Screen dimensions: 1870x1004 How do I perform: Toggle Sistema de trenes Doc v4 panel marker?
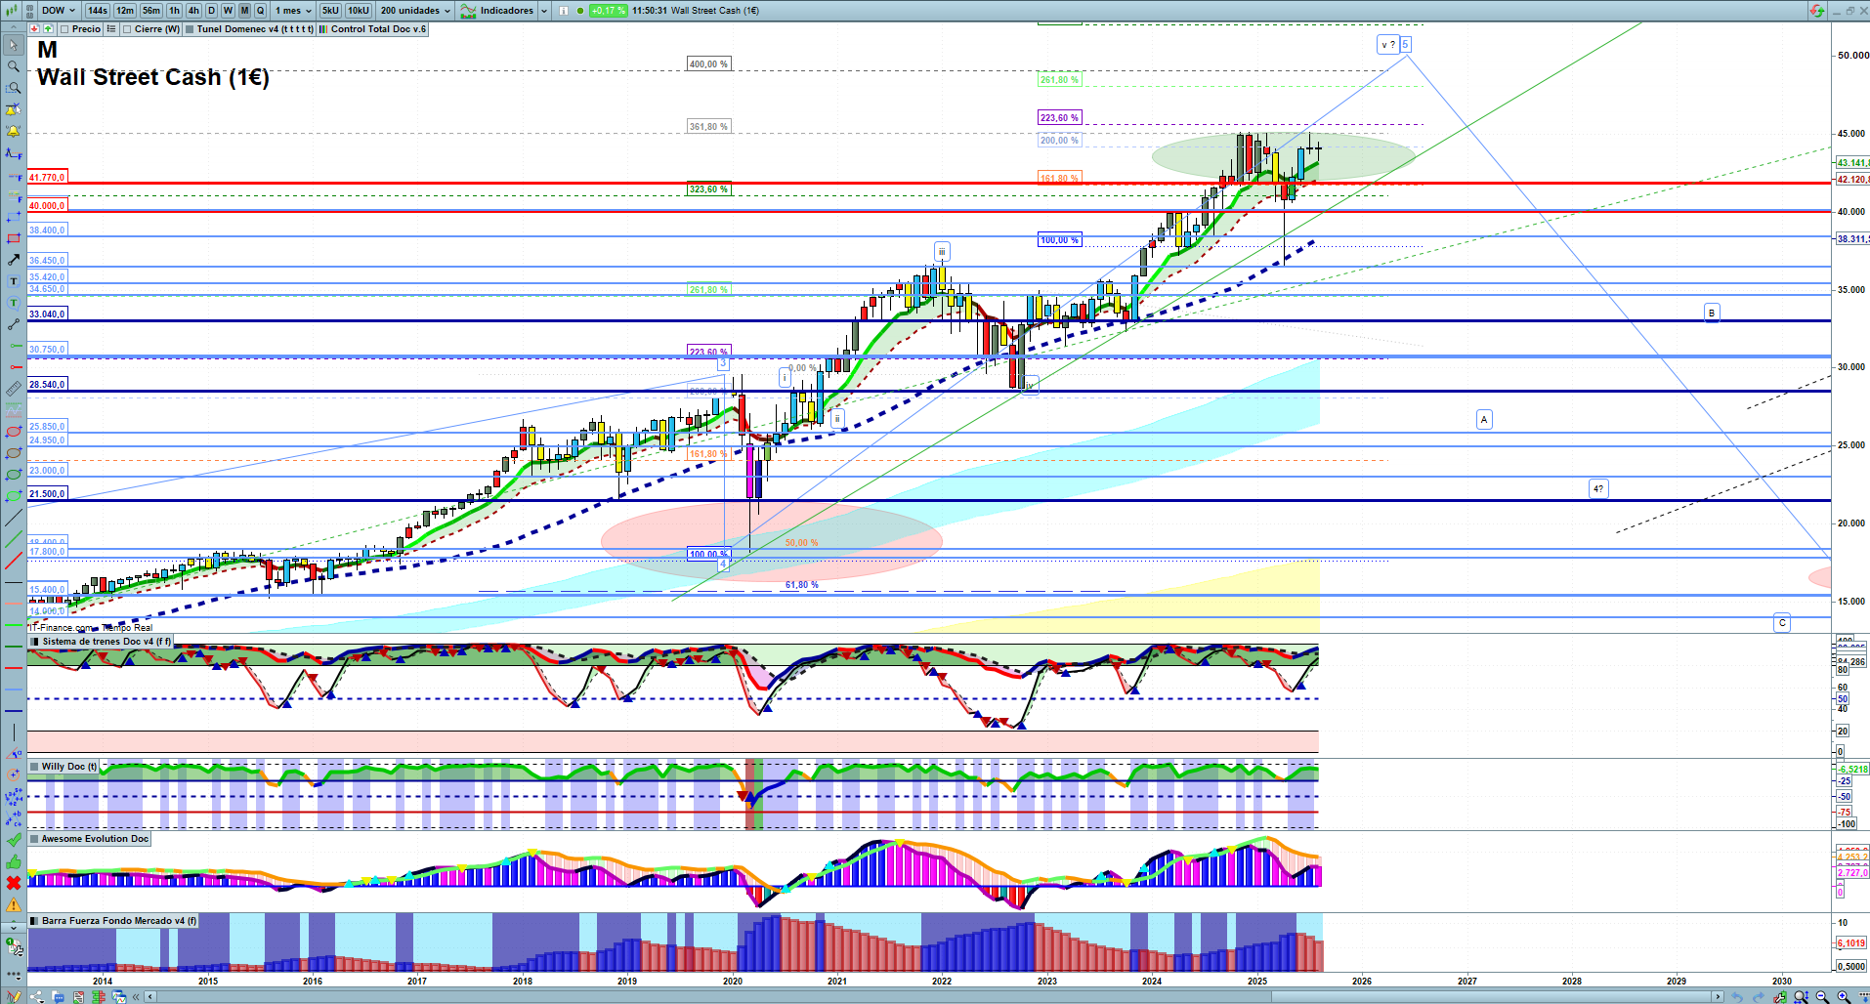click(x=35, y=642)
